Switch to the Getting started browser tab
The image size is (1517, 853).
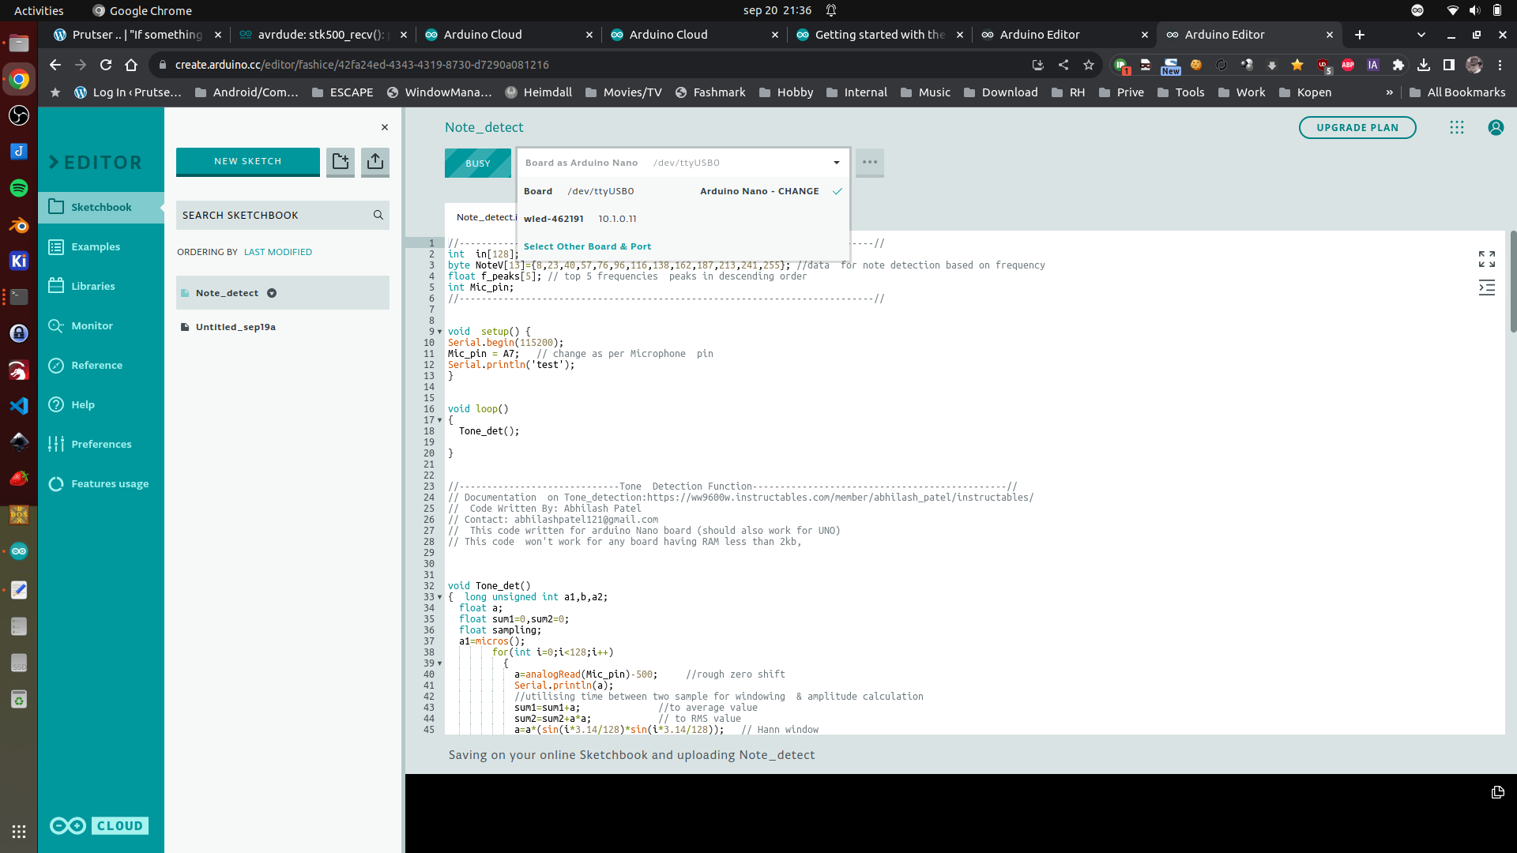(x=879, y=35)
